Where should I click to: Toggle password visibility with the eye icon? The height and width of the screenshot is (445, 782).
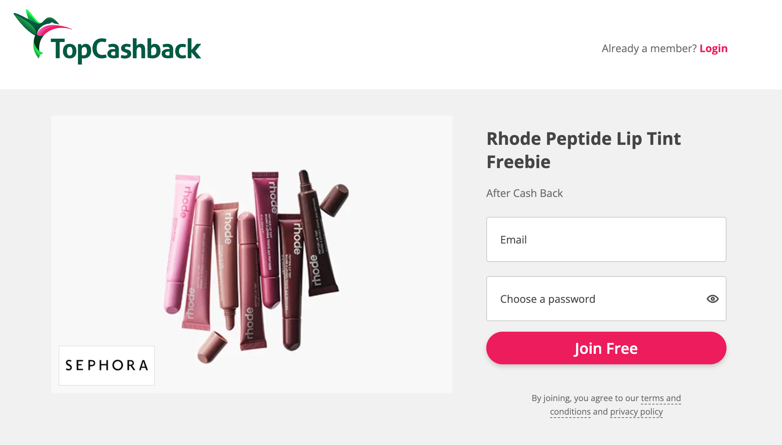712,299
